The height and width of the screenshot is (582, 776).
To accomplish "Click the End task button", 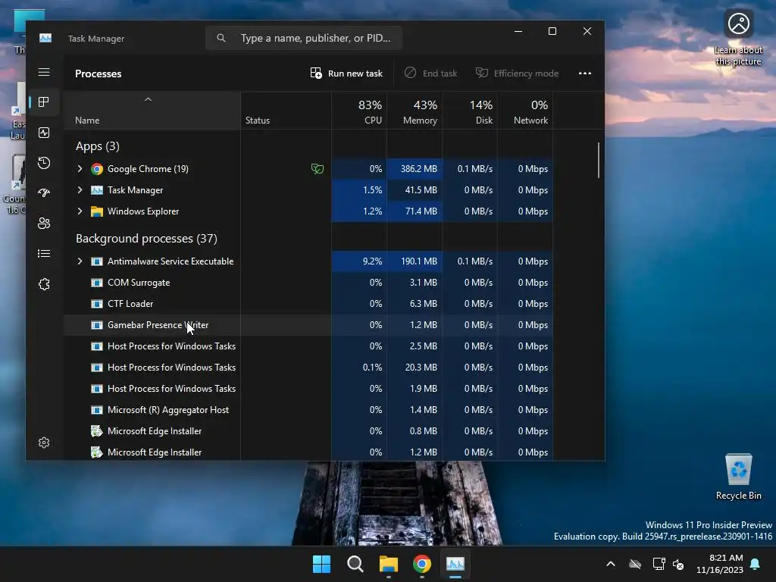I will click(x=430, y=74).
